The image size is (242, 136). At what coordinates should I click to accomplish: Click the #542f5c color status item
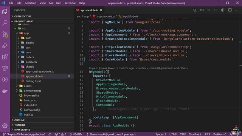76,134
